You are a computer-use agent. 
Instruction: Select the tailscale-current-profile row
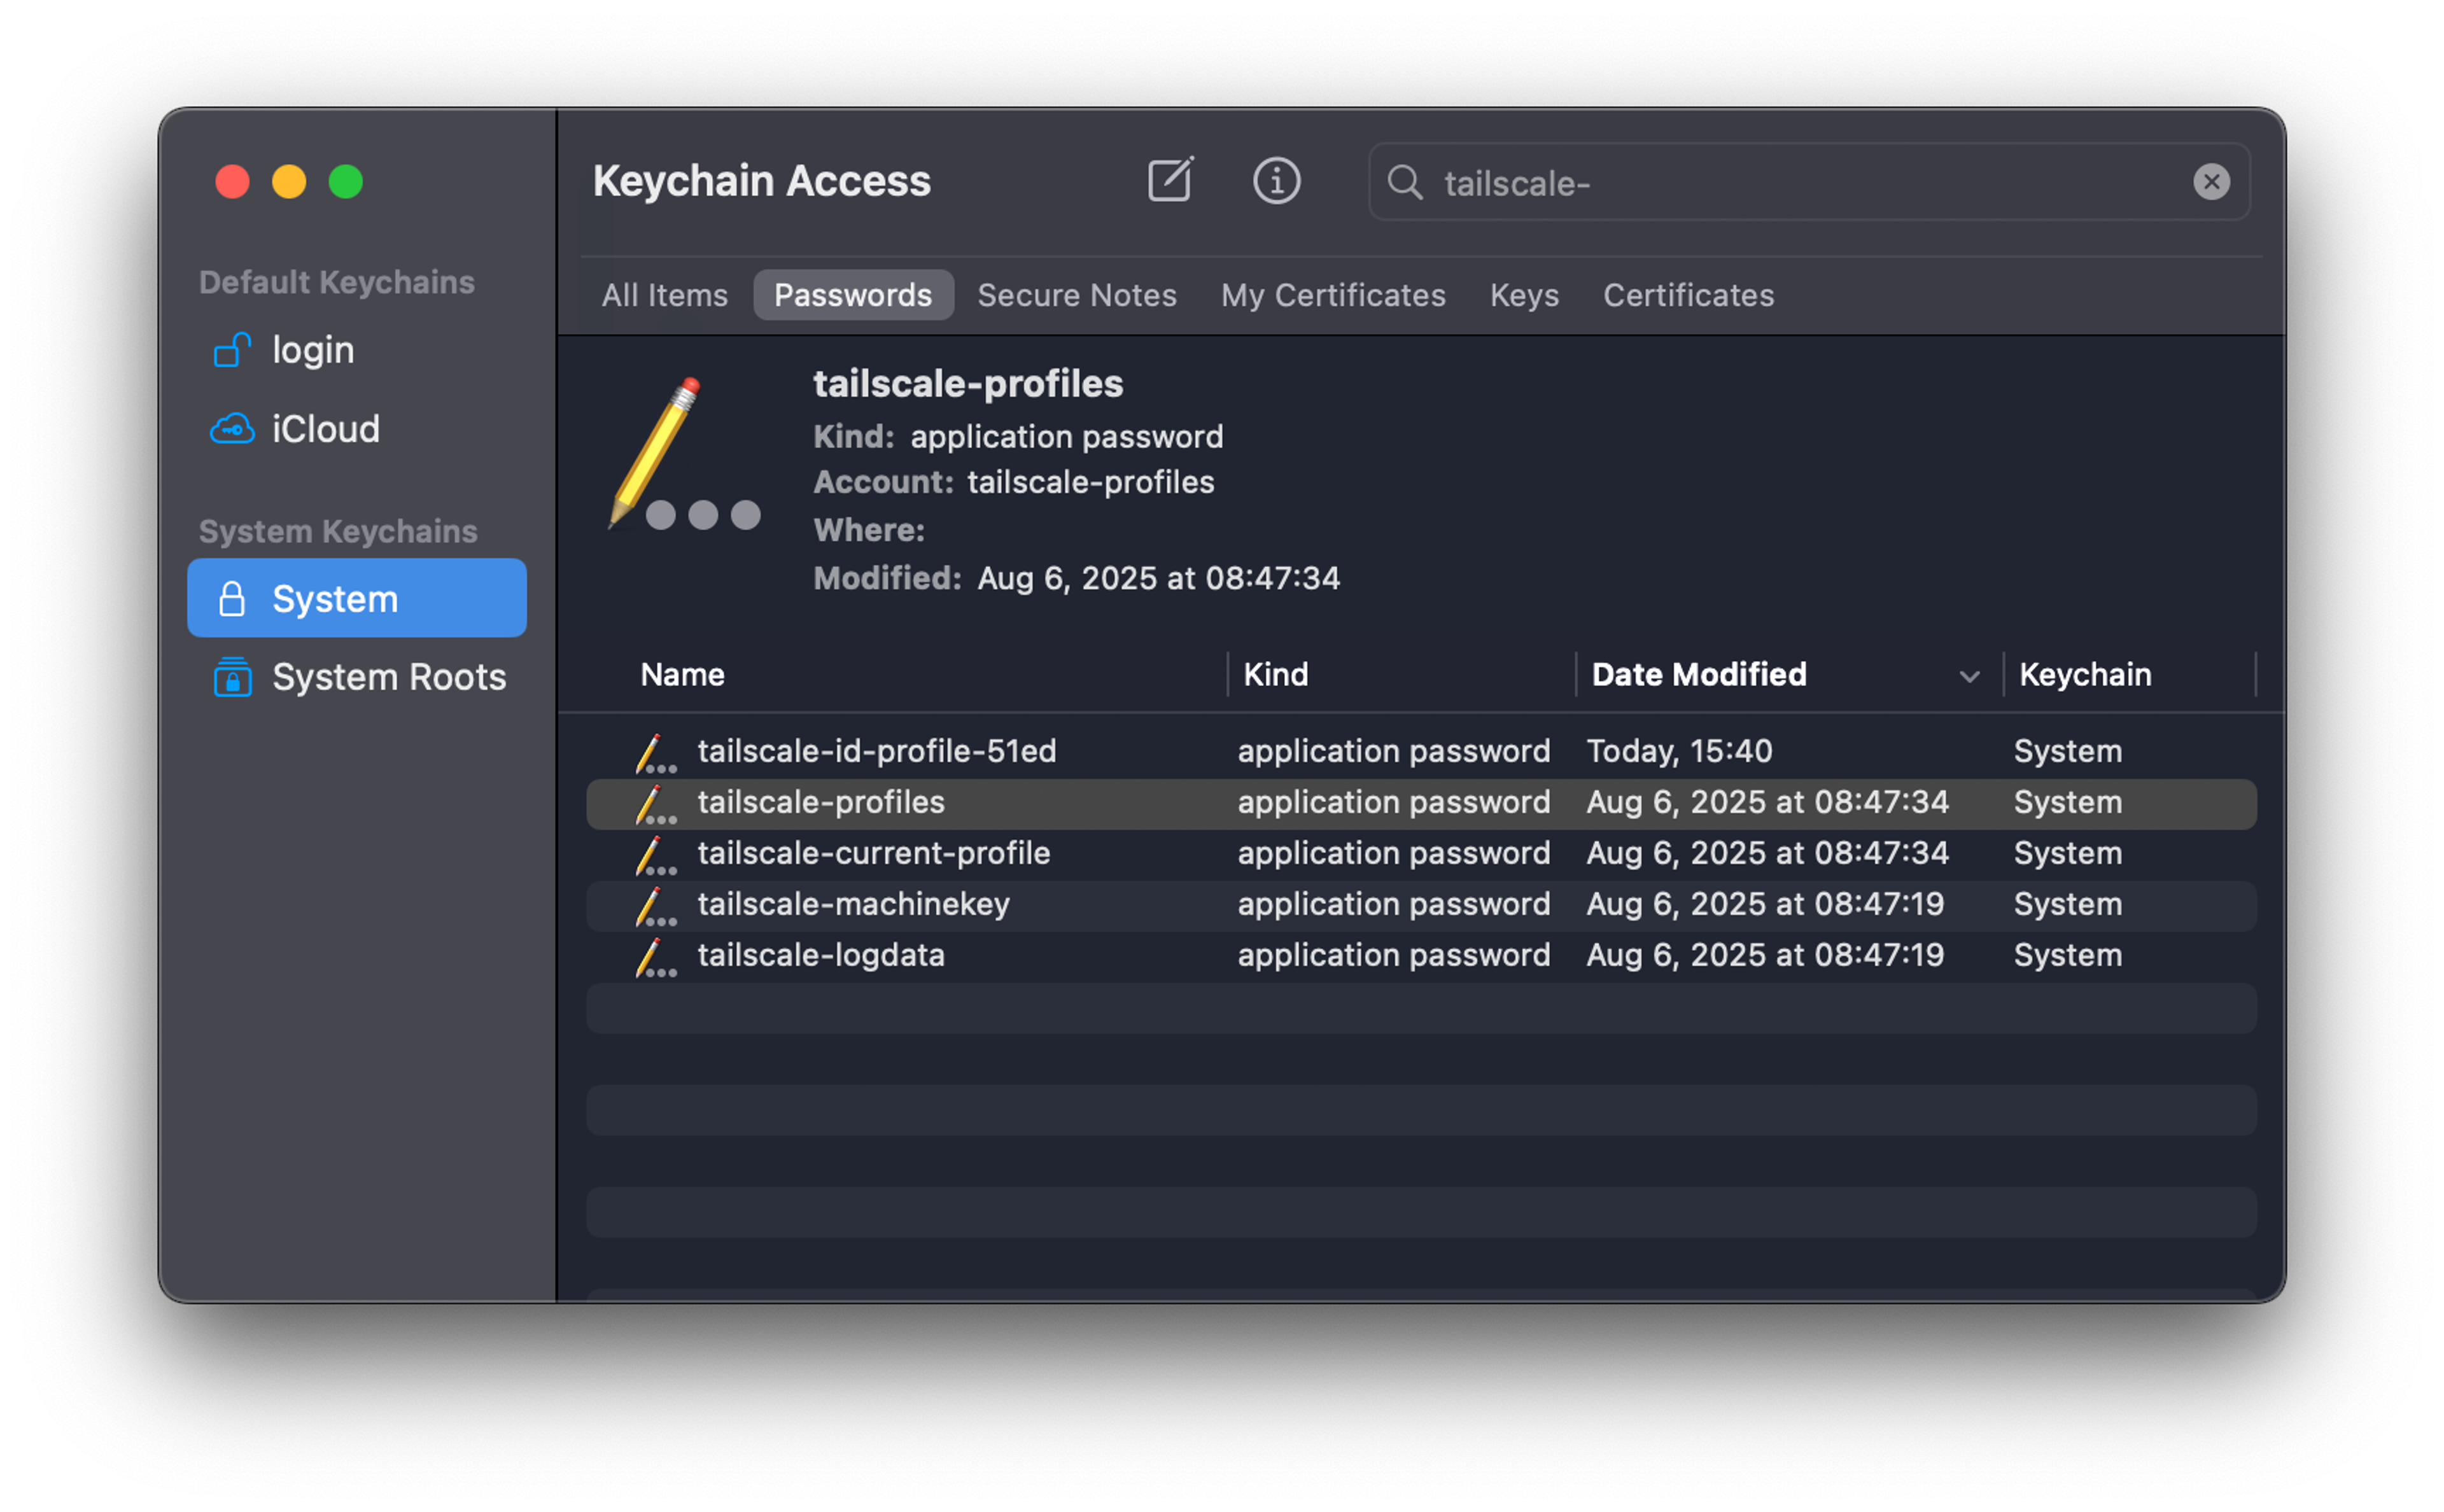coord(1421,854)
